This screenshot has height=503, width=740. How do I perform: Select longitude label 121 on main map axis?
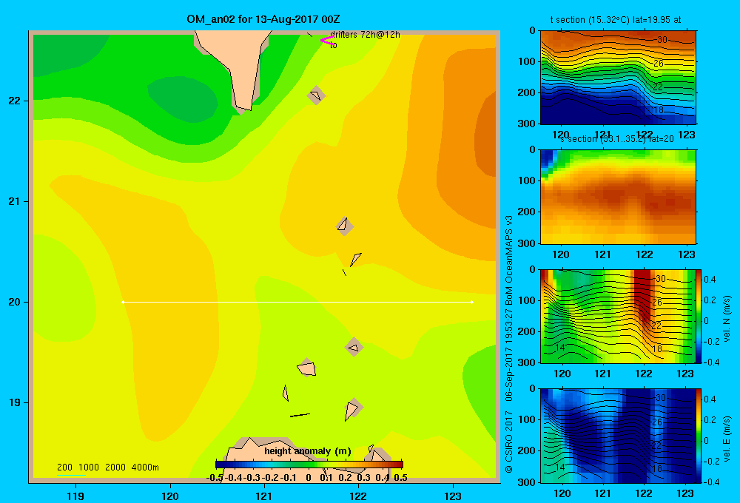pos(264,496)
